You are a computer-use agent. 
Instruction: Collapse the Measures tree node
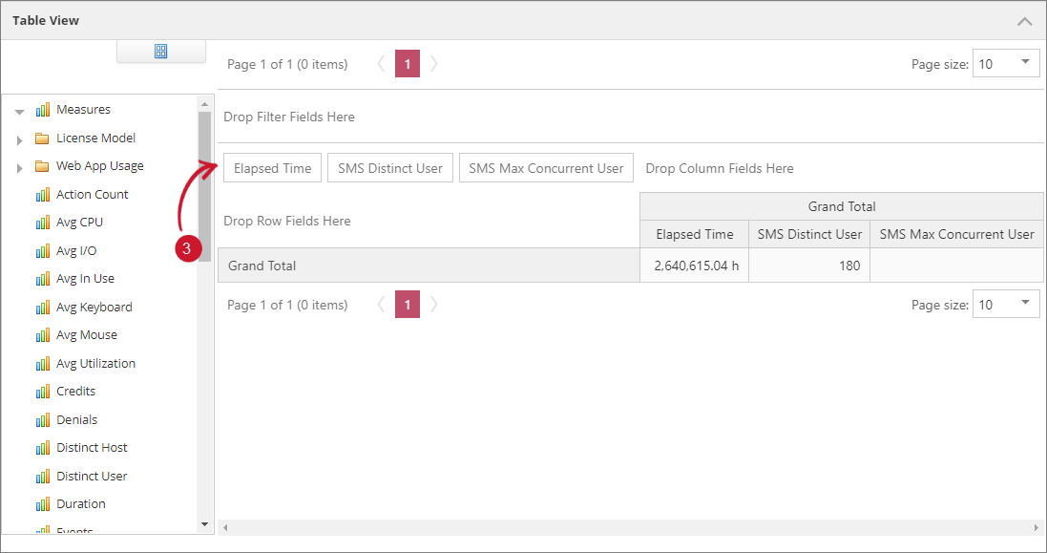[x=19, y=111]
